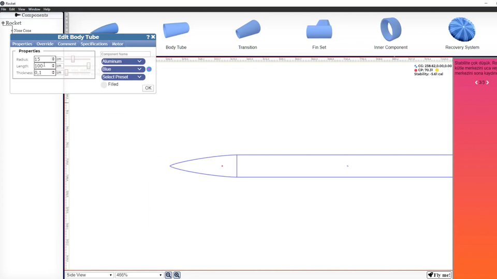Open the Aluminum material dropdown

[x=123, y=61]
